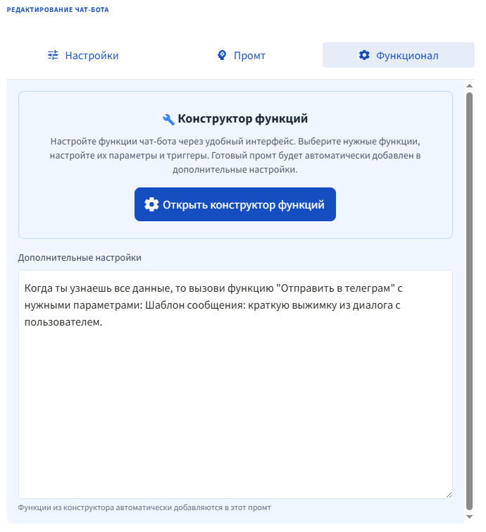Click the Конструктор функций heading text

coord(243,118)
